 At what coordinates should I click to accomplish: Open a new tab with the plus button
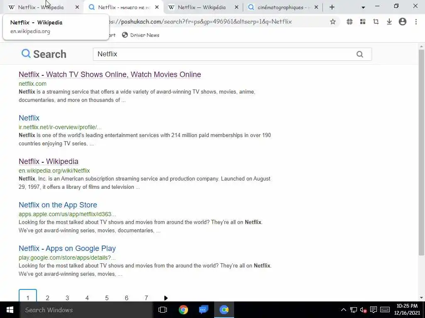coord(332,7)
